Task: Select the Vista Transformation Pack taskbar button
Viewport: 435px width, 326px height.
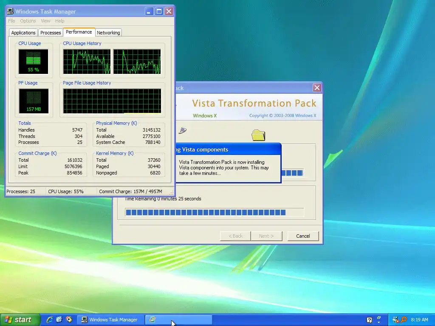Action: pyautogui.click(x=179, y=320)
